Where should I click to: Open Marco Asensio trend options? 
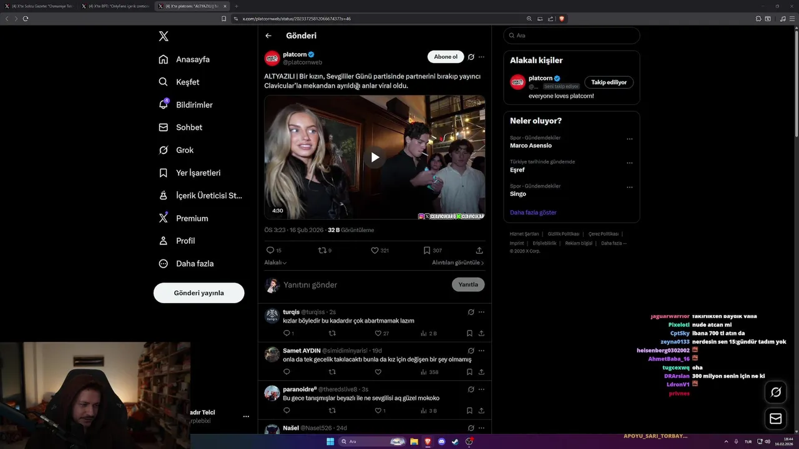pos(629,139)
